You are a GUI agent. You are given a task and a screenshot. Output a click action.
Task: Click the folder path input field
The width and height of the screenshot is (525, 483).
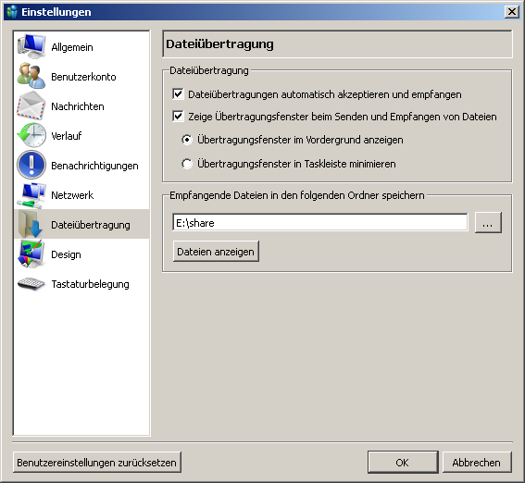click(x=320, y=222)
